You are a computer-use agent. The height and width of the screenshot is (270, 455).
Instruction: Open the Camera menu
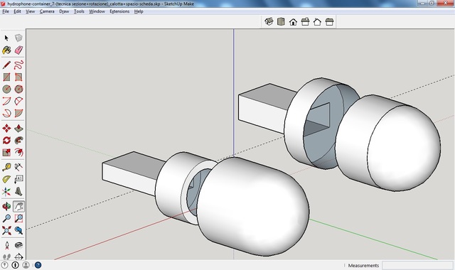point(47,11)
